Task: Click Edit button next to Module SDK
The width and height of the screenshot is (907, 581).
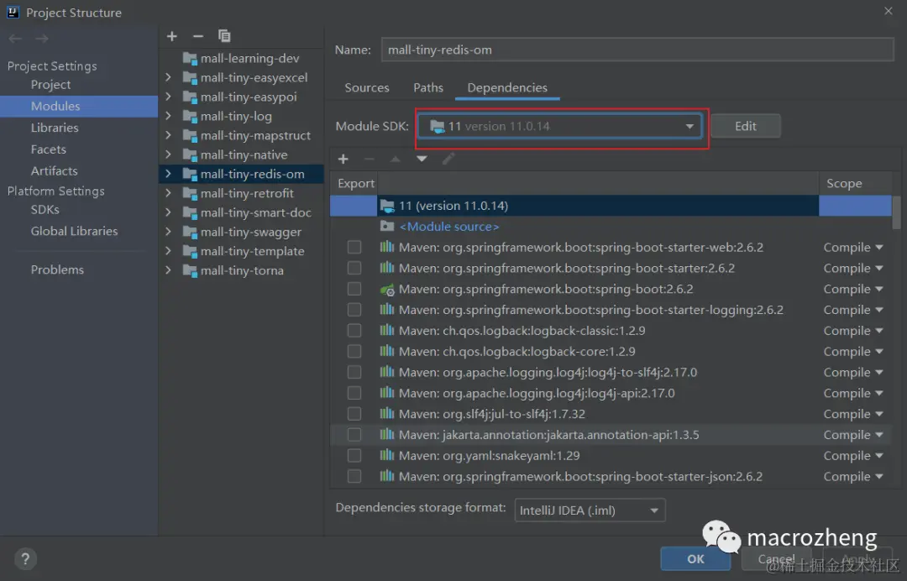Action: pyautogui.click(x=746, y=126)
